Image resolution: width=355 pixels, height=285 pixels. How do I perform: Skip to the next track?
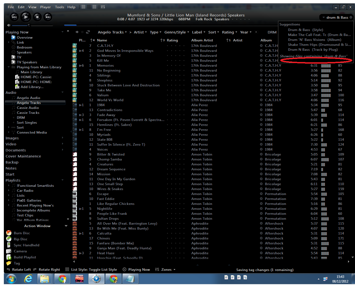coord(48,17)
